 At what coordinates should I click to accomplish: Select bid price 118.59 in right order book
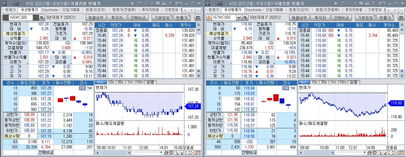pos(249,115)
